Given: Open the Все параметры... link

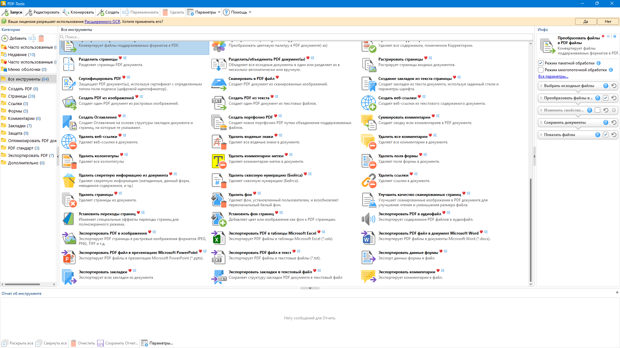Looking at the screenshot, I should [x=553, y=76].
